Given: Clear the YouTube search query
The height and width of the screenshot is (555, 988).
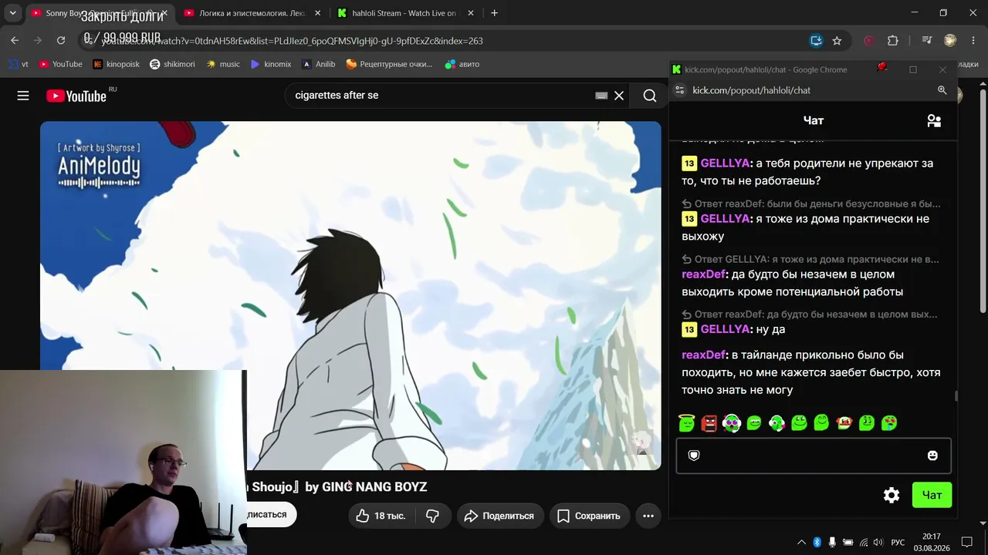Looking at the screenshot, I should pos(619,96).
